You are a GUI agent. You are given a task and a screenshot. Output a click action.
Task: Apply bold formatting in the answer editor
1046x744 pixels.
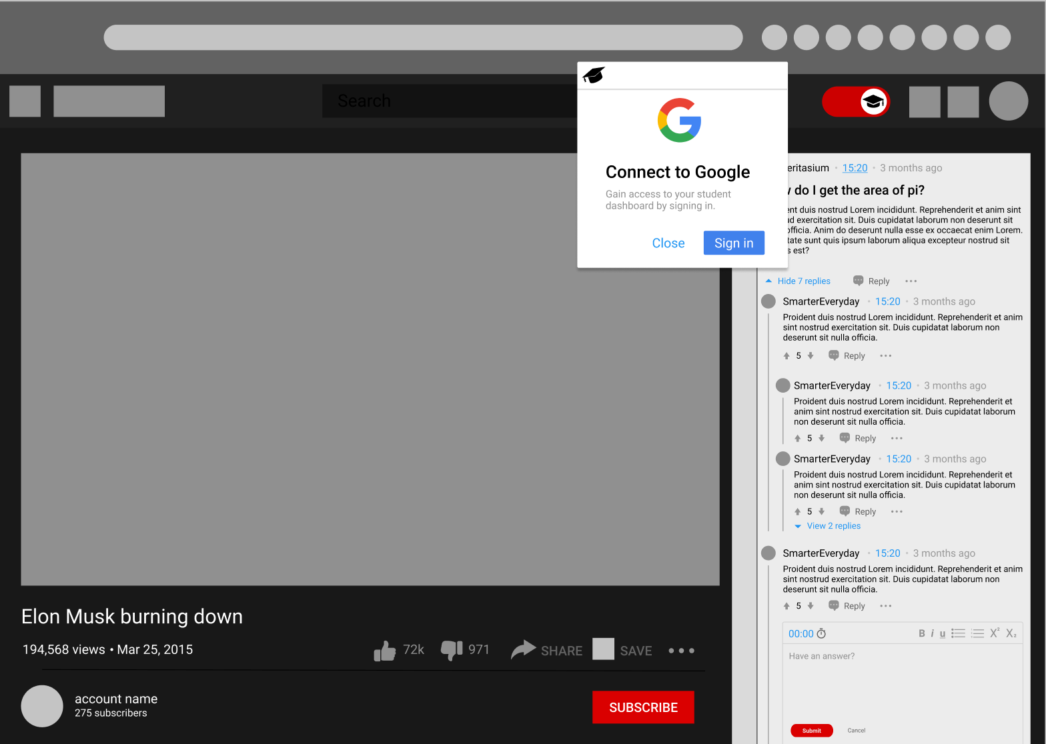922,633
